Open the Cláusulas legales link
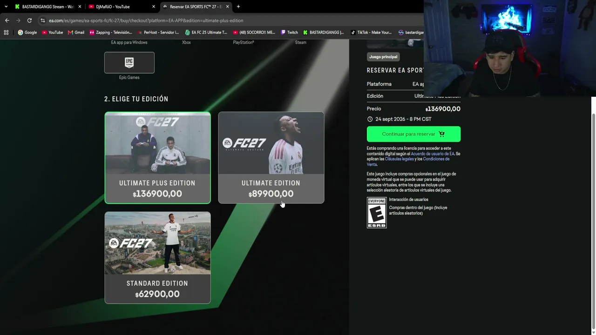The image size is (596, 335). point(400,159)
